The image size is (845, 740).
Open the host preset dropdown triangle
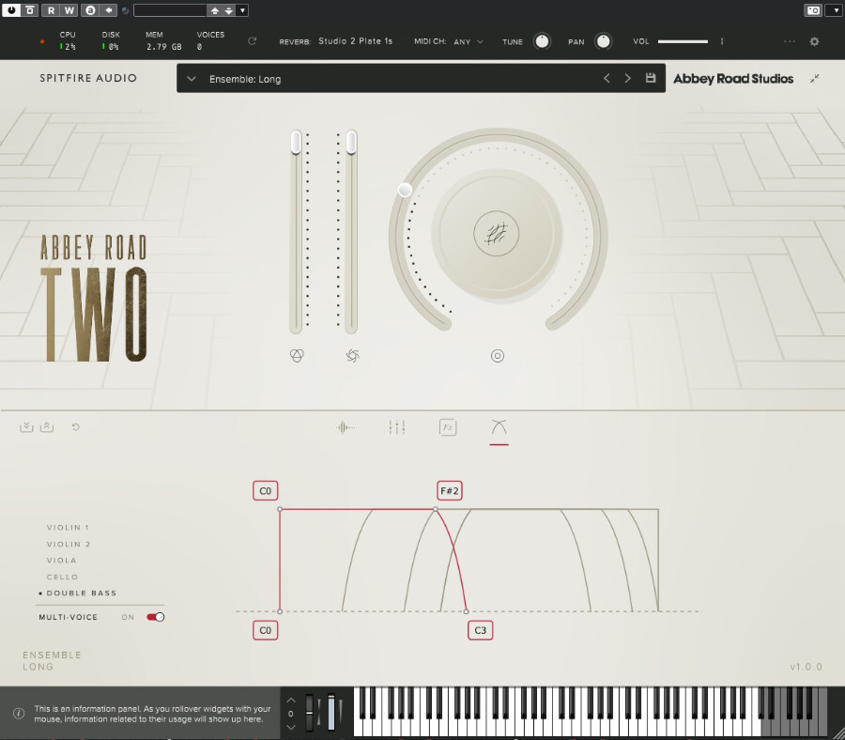coord(242,10)
